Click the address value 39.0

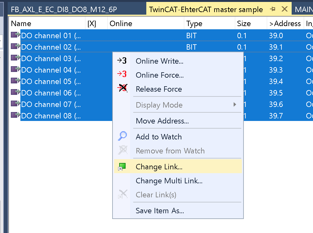[276, 36]
